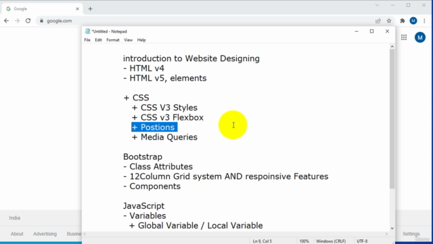Open Notepad Help menu
The width and height of the screenshot is (433, 244).
(x=141, y=40)
